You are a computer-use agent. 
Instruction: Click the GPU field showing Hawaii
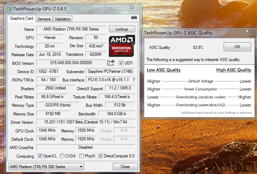point(50,37)
